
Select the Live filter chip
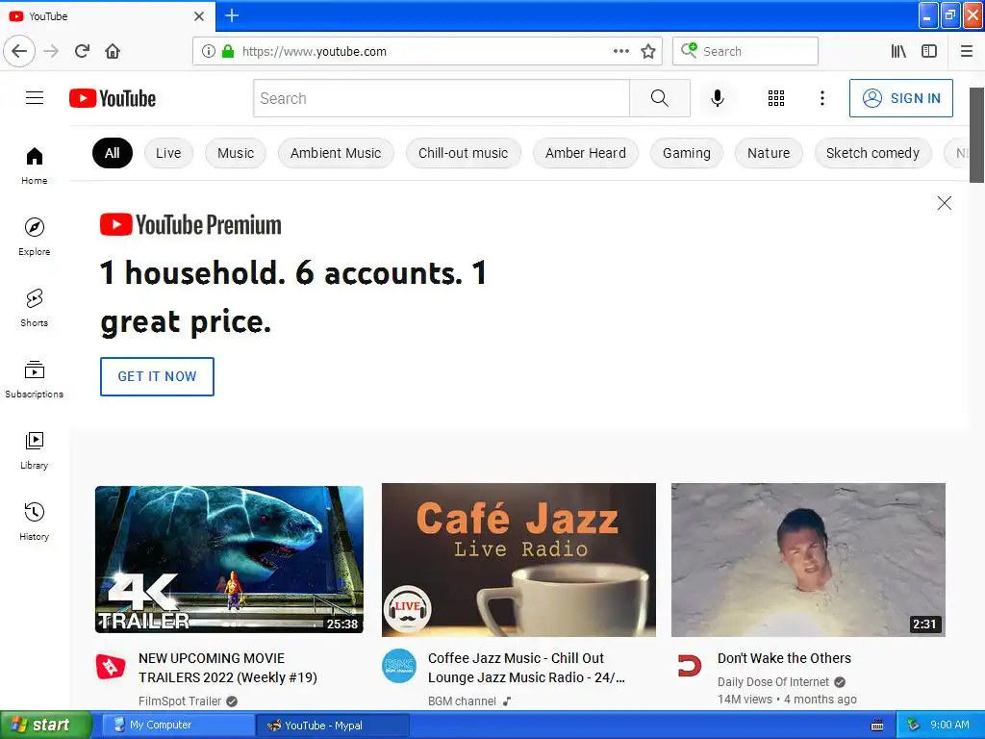tap(168, 153)
